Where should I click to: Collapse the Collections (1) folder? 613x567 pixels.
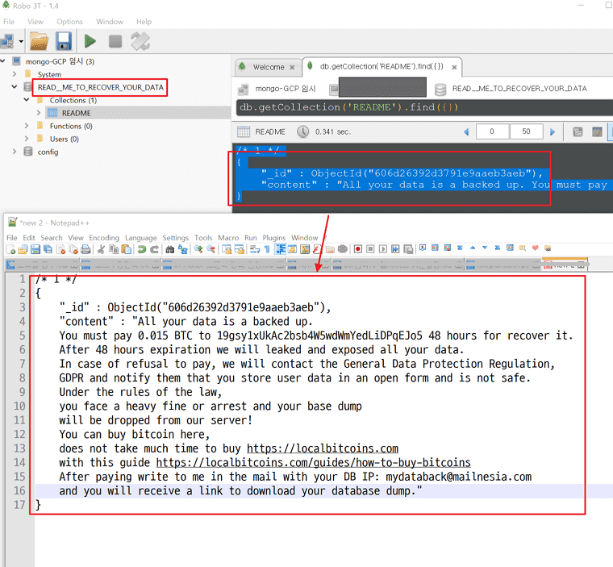[26, 100]
